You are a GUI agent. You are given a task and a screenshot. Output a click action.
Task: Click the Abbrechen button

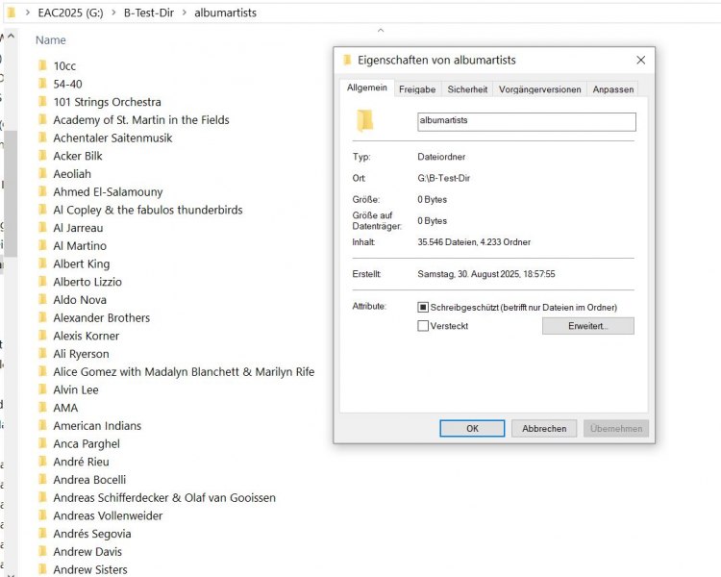[544, 429]
